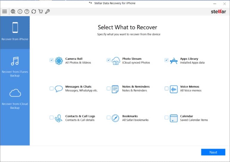
Task: Click the Contacts phone icon
Action: tap(58, 118)
